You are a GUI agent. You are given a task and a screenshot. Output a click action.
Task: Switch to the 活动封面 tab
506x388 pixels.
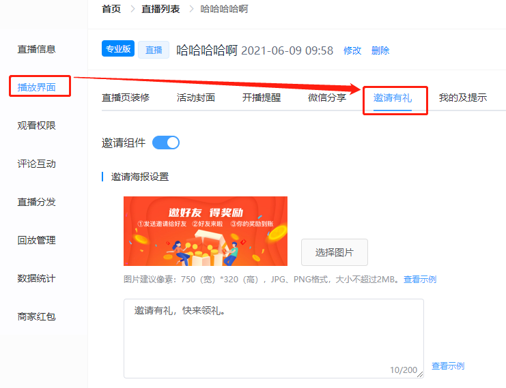tap(196, 98)
